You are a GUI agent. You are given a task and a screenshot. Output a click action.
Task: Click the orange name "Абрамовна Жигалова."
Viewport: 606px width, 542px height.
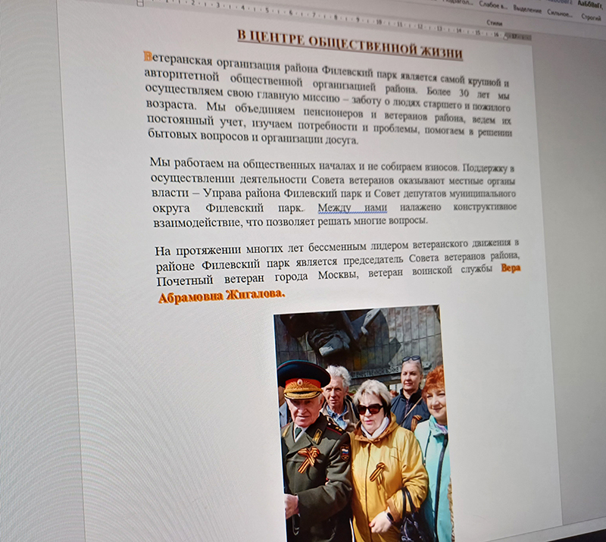pyautogui.click(x=221, y=296)
